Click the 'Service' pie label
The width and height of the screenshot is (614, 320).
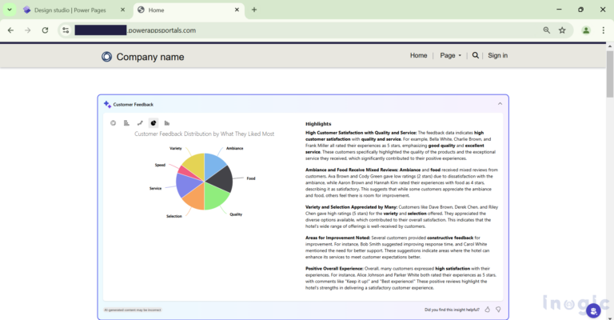click(155, 188)
